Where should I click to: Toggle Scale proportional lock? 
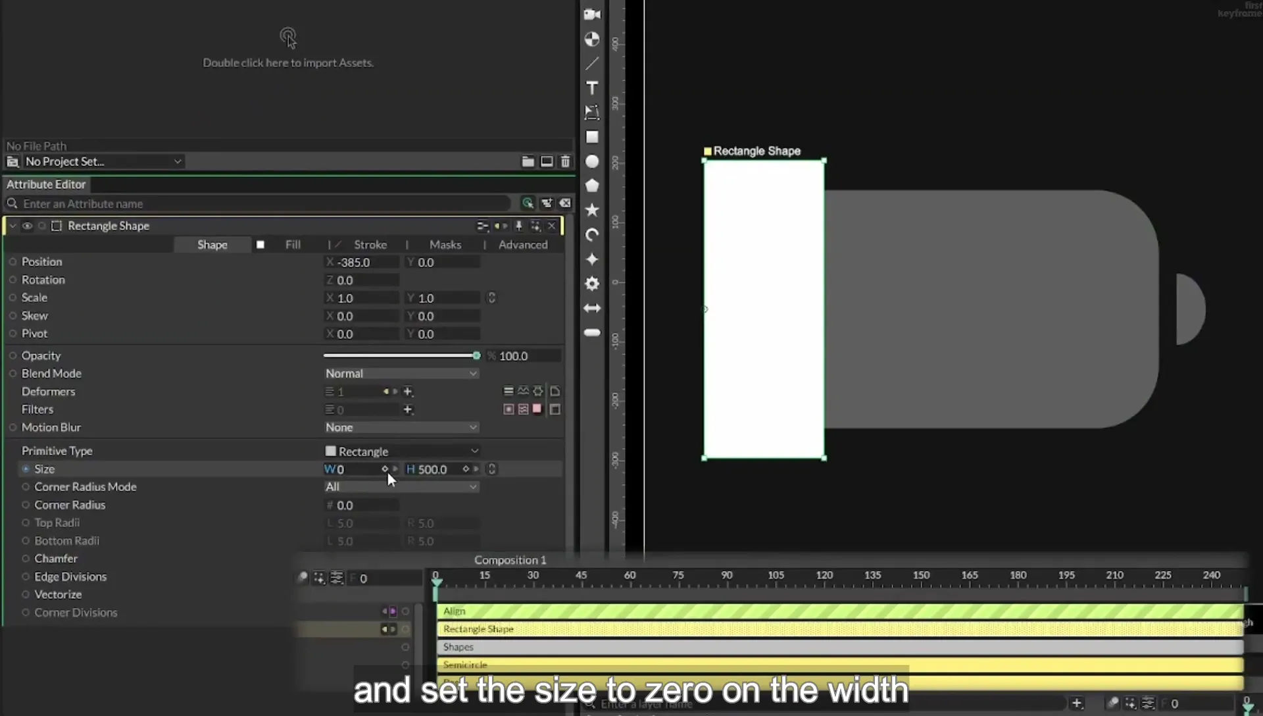pos(491,298)
